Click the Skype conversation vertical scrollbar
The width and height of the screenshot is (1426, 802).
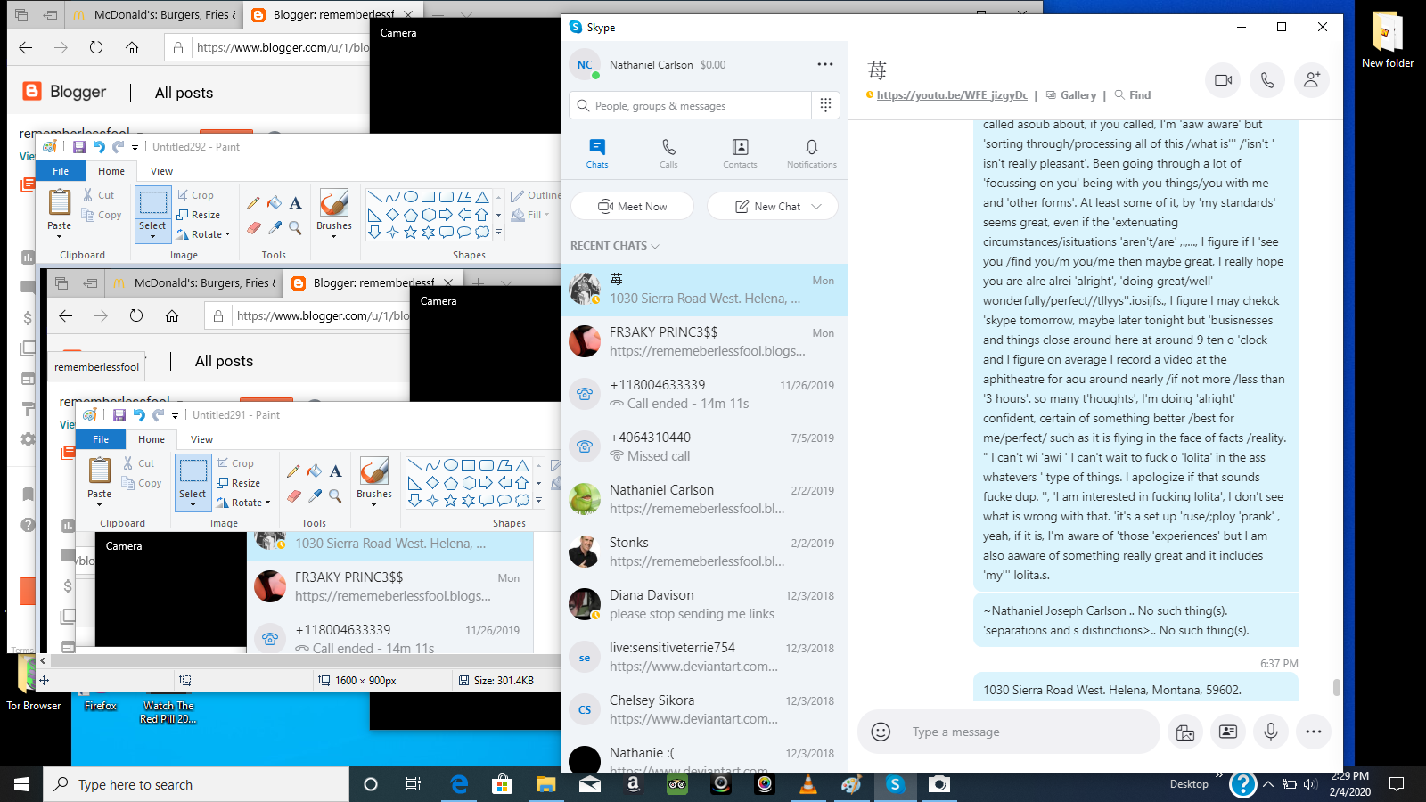tap(1336, 687)
